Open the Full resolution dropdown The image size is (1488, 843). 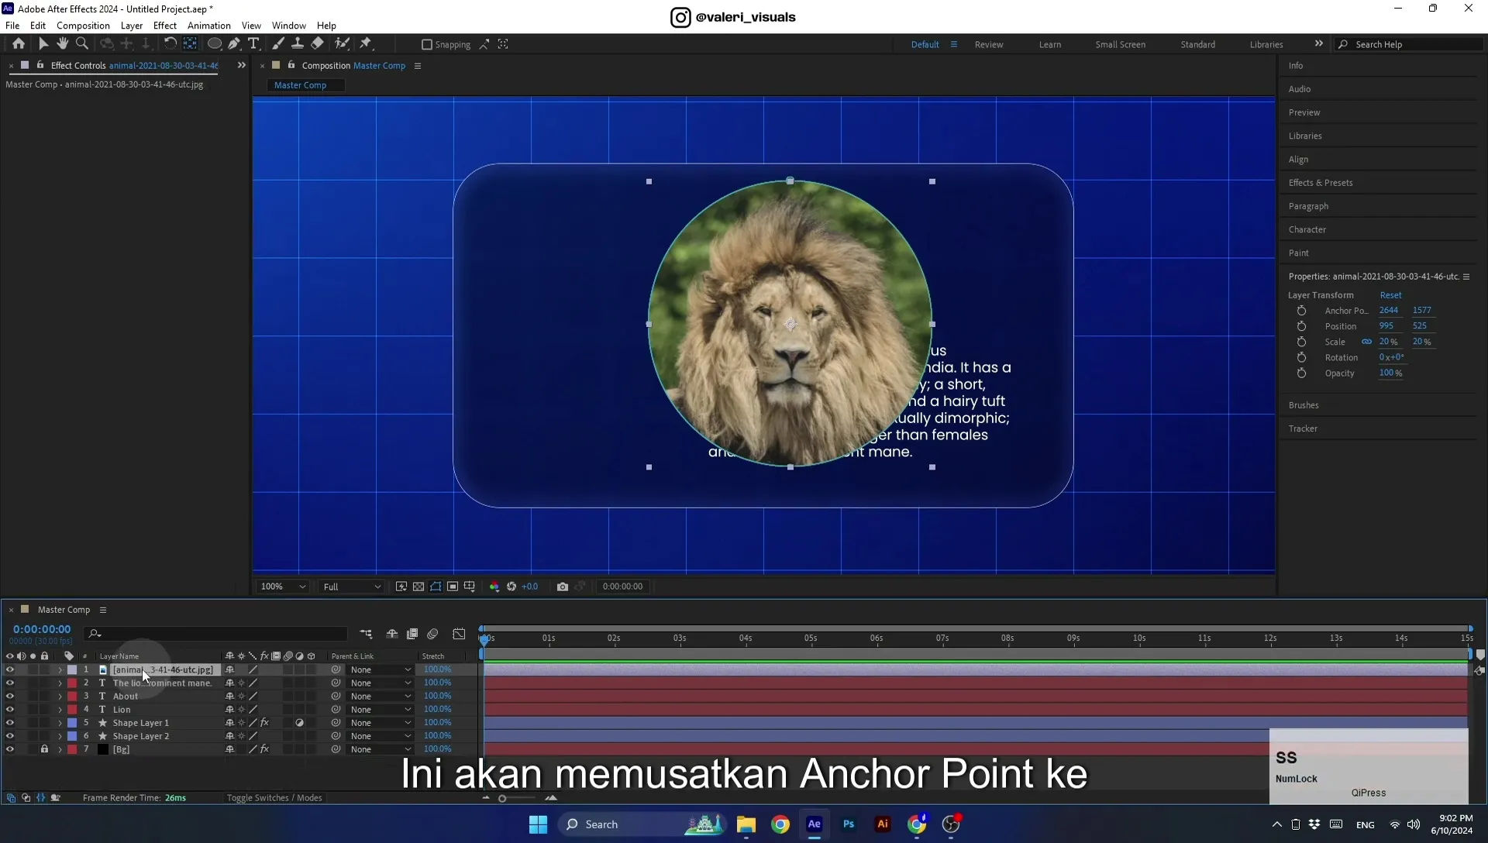point(352,587)
